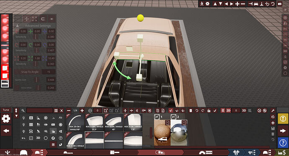Open the blue question mark help button
Viewport: 289px width, 156px height.
(283, 143)
